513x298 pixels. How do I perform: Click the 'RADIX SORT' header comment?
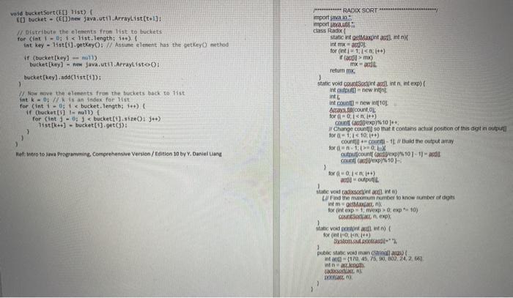pyautogui.click(x=375, y=10)
